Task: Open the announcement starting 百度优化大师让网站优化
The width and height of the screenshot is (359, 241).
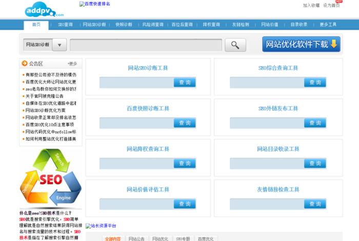Action: click(51, 82)
